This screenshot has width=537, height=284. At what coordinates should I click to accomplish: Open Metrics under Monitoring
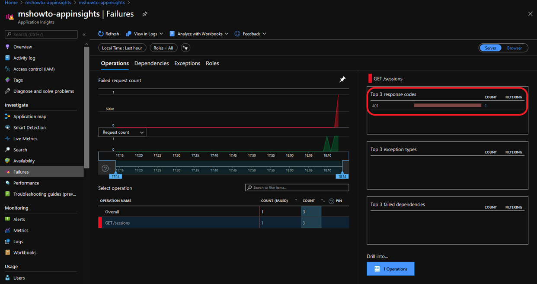coord(21,231)
